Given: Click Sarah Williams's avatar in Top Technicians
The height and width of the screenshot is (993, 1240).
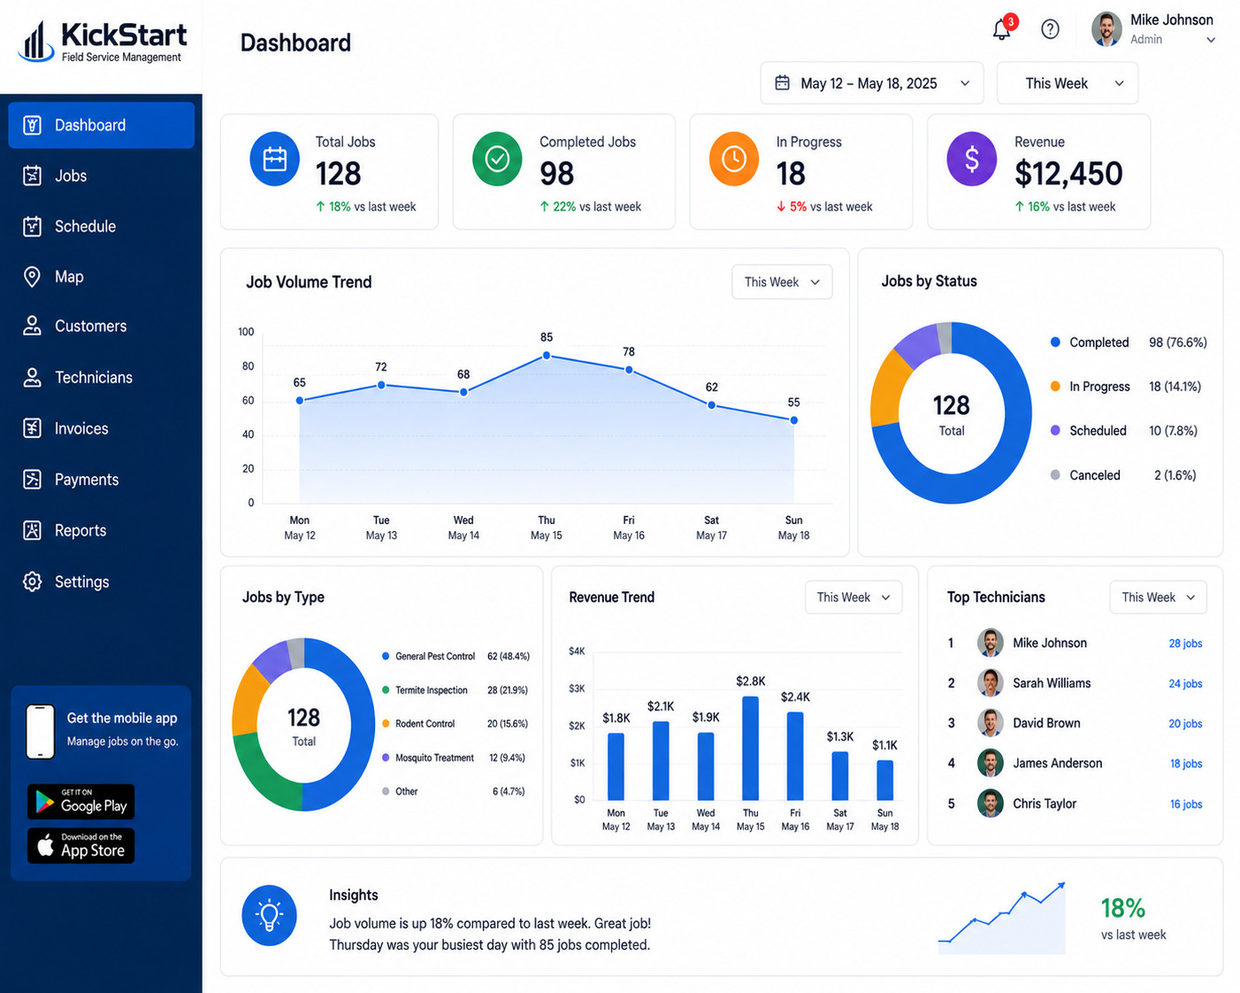Looking at the screenshot, I should tap(991, 683).
